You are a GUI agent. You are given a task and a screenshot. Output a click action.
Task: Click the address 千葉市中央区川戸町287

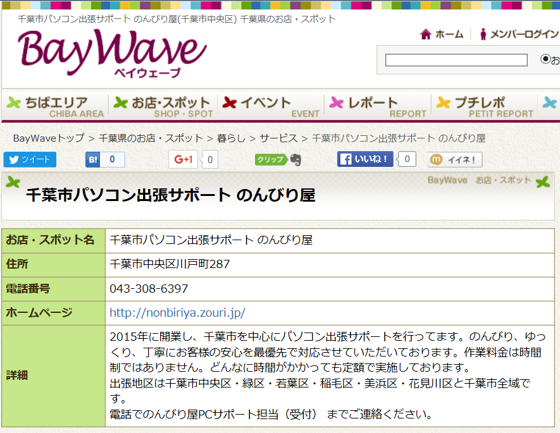pos(170,264)
